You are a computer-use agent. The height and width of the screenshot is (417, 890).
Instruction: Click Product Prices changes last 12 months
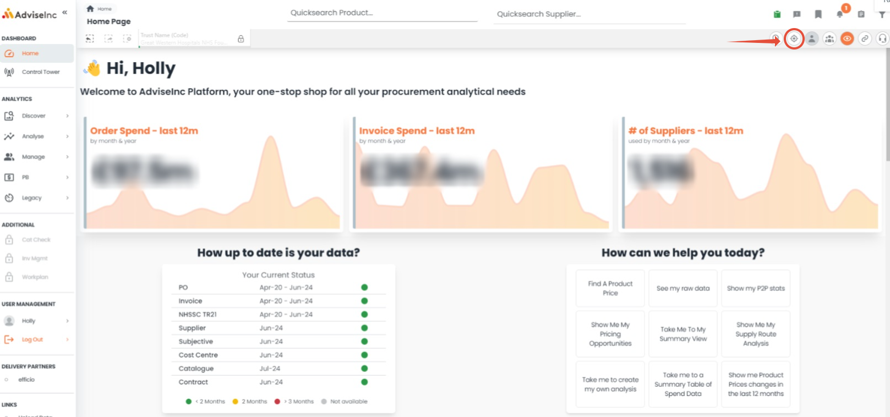click(x=756, y=384)
